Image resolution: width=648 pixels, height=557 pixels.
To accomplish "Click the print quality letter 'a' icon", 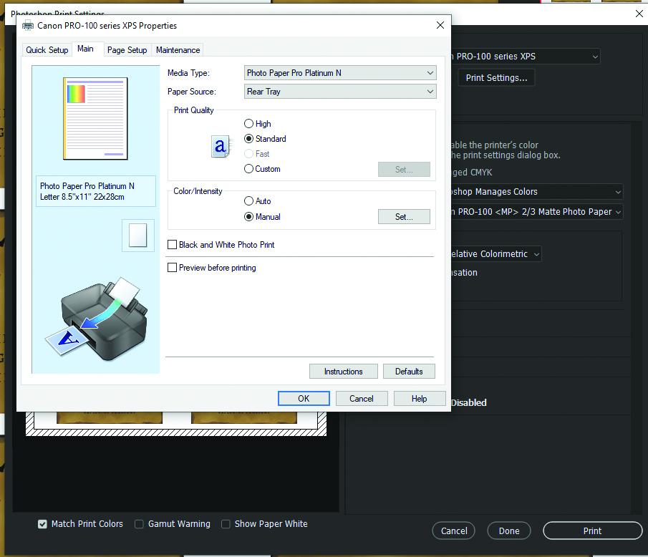I will [221, 147].
